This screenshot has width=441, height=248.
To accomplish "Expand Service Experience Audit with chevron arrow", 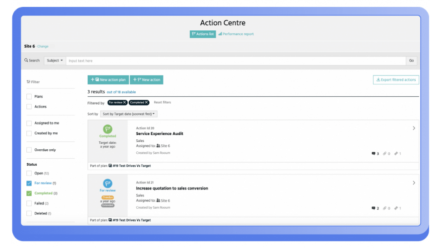I will pos(414,128).
